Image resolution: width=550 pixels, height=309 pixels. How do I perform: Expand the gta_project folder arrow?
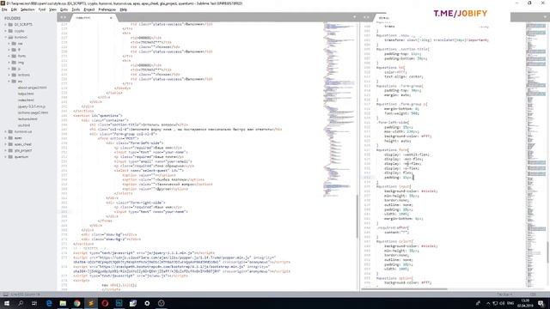(6, 150)
